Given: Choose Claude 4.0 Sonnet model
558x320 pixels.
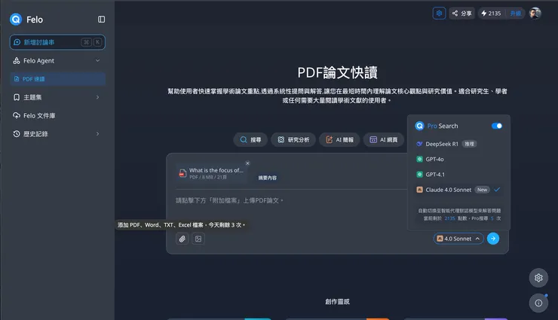Looking at the screenshot, I should [x=458, y=190].
